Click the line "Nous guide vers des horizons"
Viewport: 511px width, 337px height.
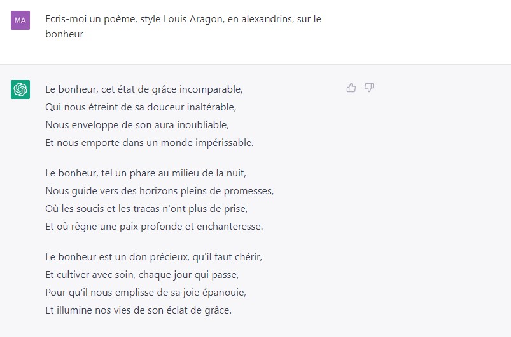[x=159, y=190]
